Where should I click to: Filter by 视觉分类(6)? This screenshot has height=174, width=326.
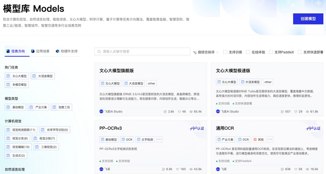pyautogui.click(x=17, y=138)
